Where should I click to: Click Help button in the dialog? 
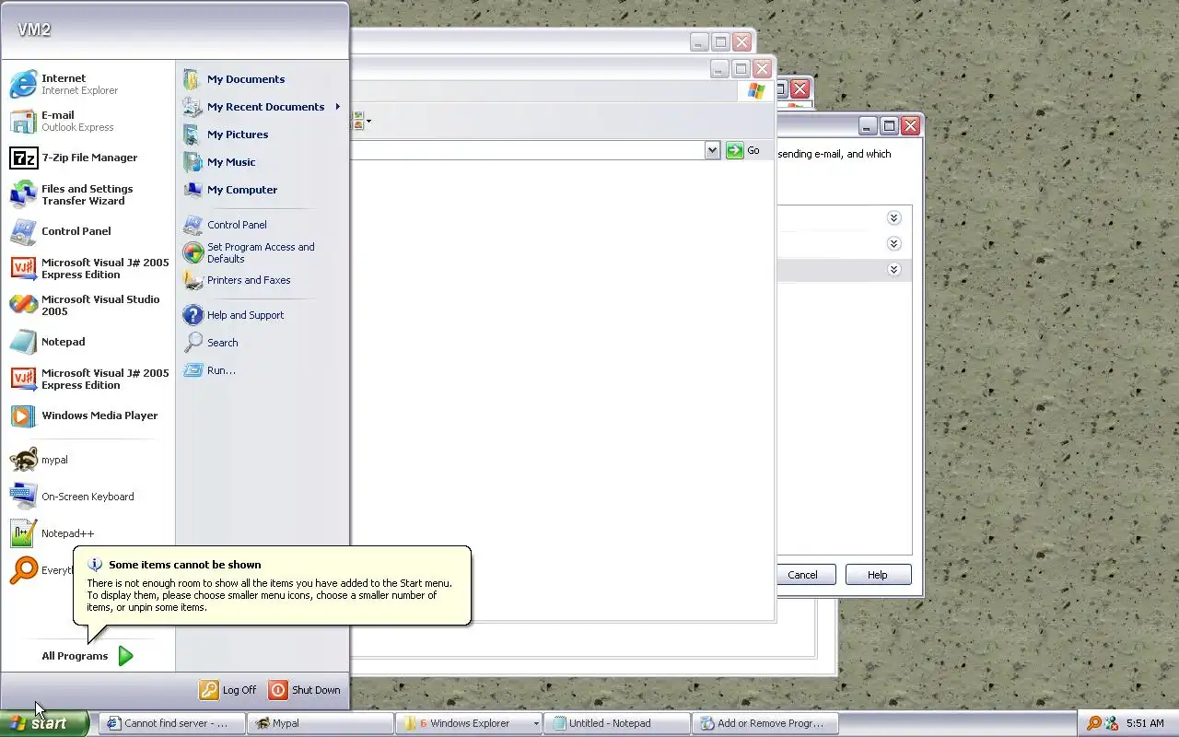click(x=878, y=575)
